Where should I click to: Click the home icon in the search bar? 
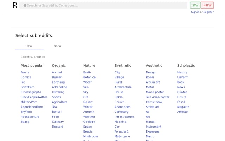point(25,5)
